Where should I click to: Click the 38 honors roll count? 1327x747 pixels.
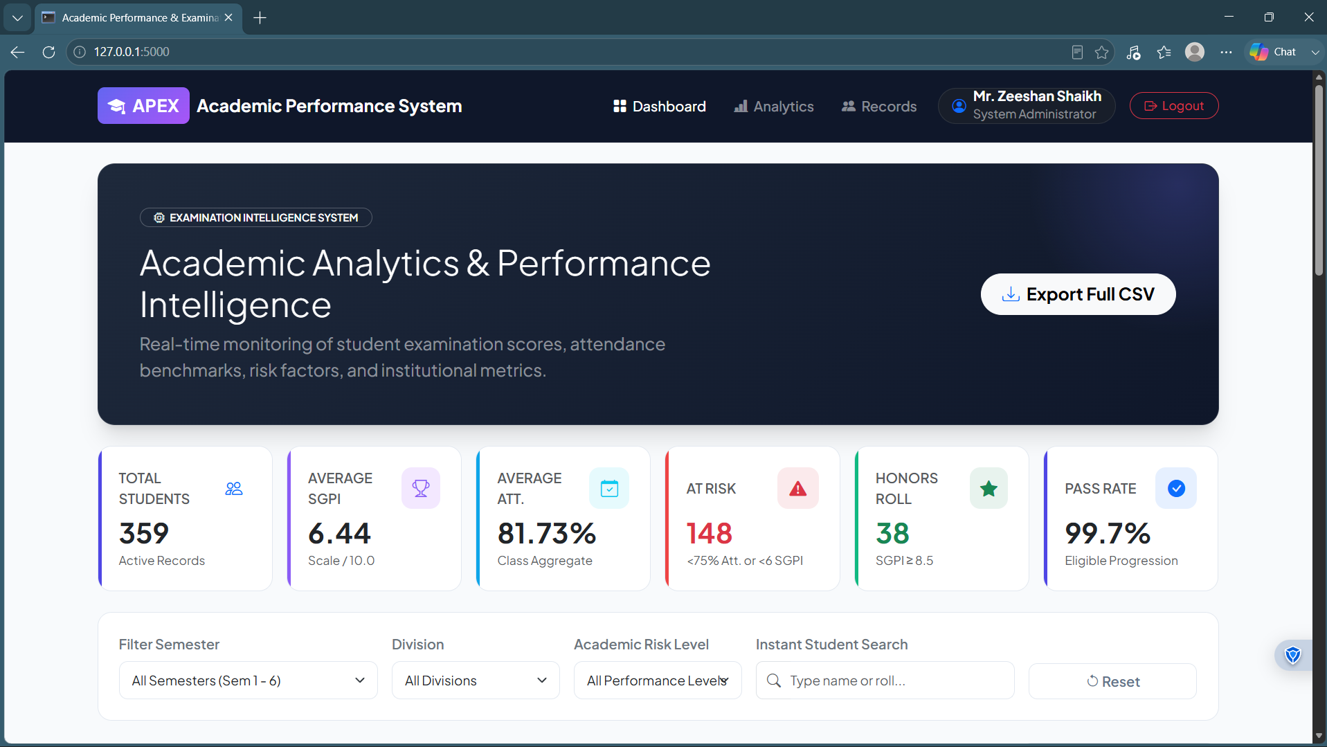pos(892,533)
